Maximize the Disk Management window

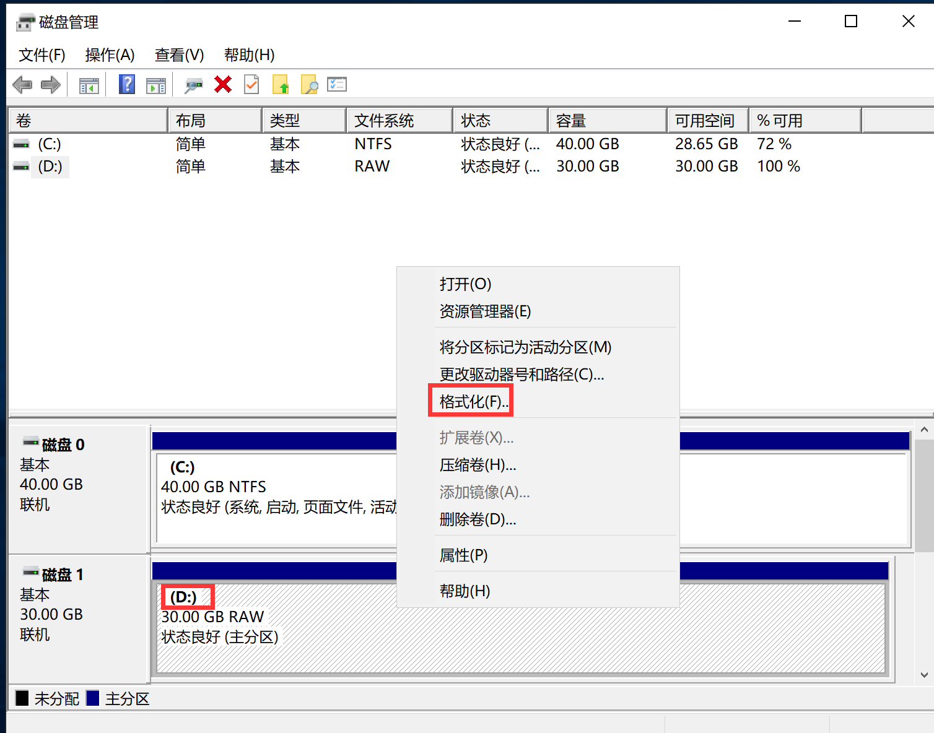coord(851,22)
